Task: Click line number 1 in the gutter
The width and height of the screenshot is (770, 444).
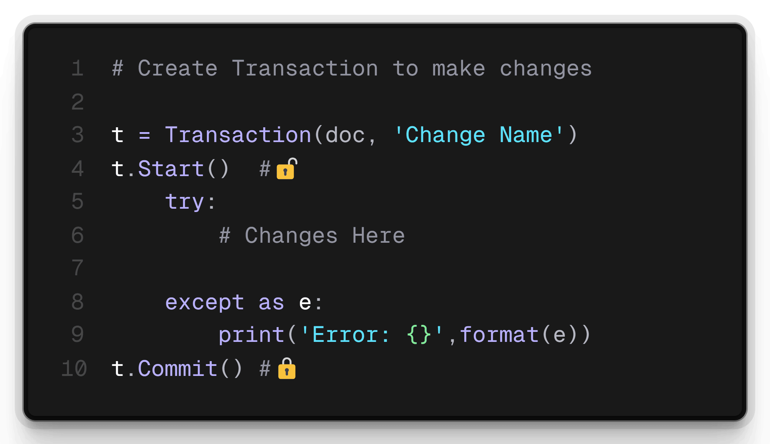Action: 77,68
